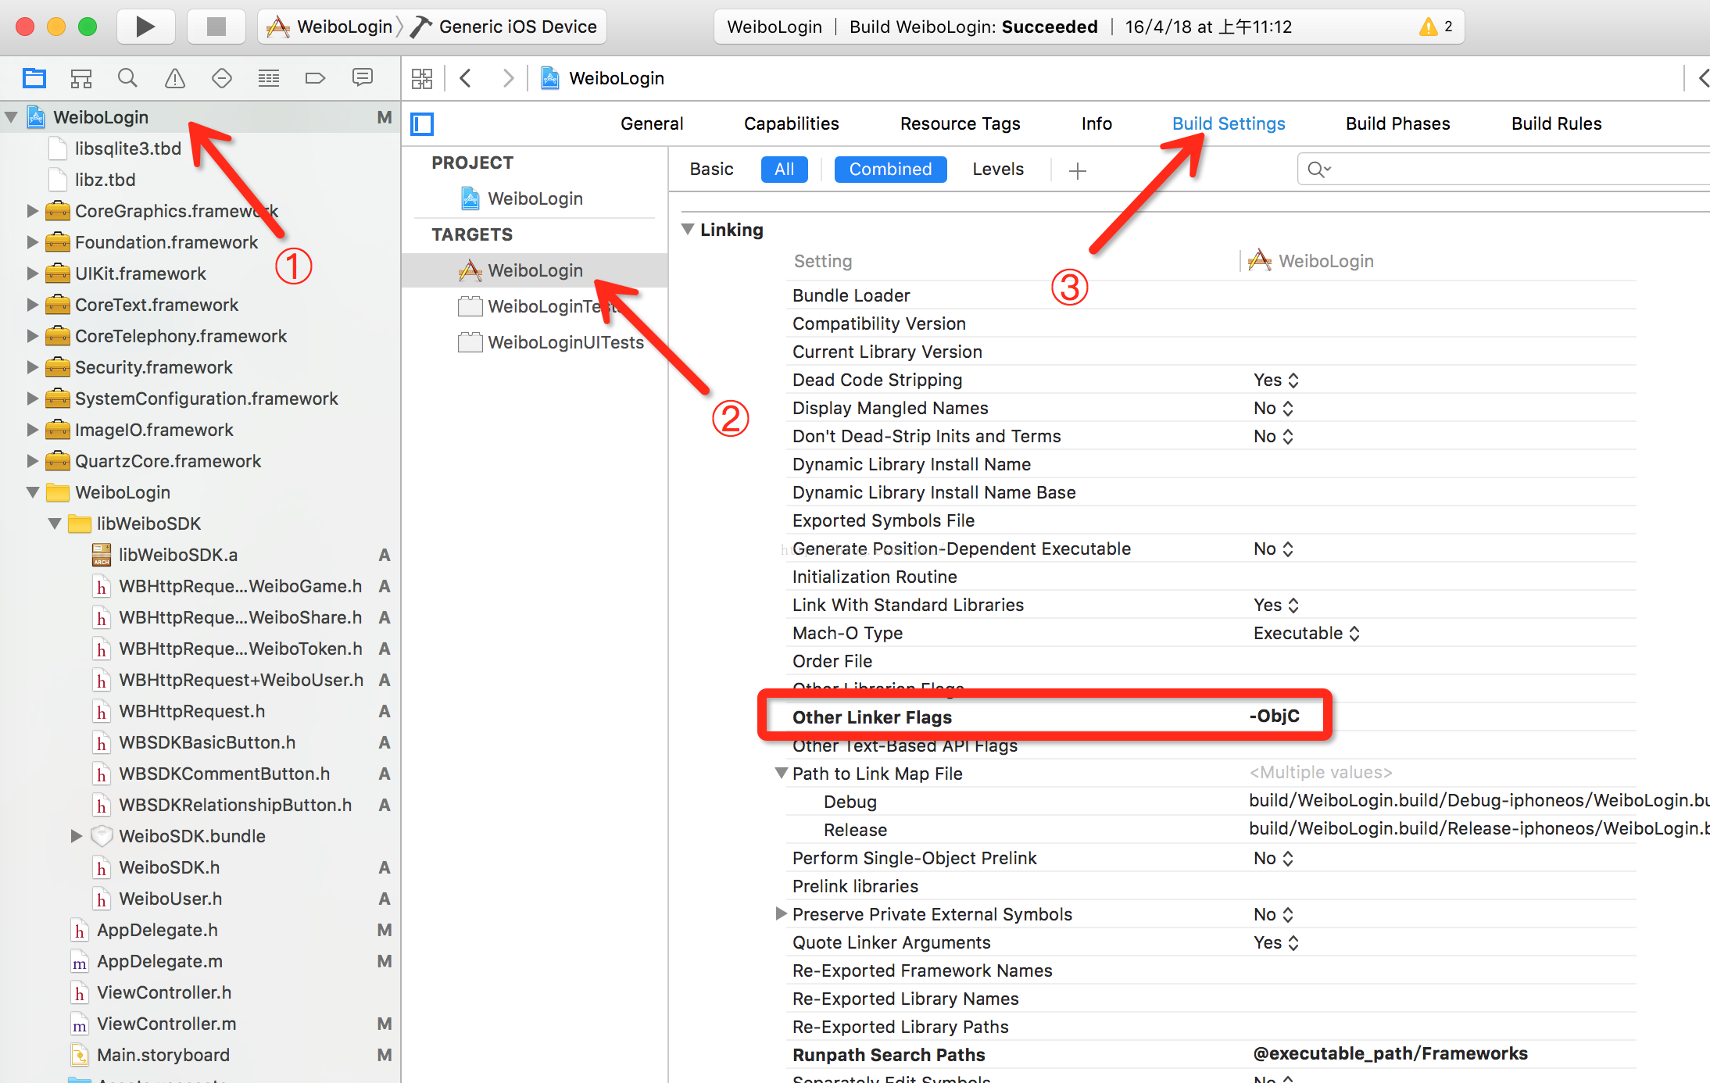This screenshot has width=1710, height=1083.
Task: Open the Breakpoint navigator icon
Action: [315, 78]
